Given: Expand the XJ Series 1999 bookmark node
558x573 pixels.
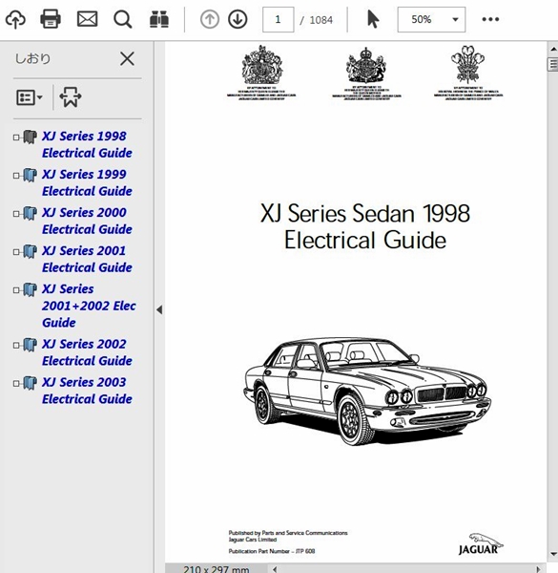Looking at the screenshot, I should pyautogui.click(x=16, y=176).
